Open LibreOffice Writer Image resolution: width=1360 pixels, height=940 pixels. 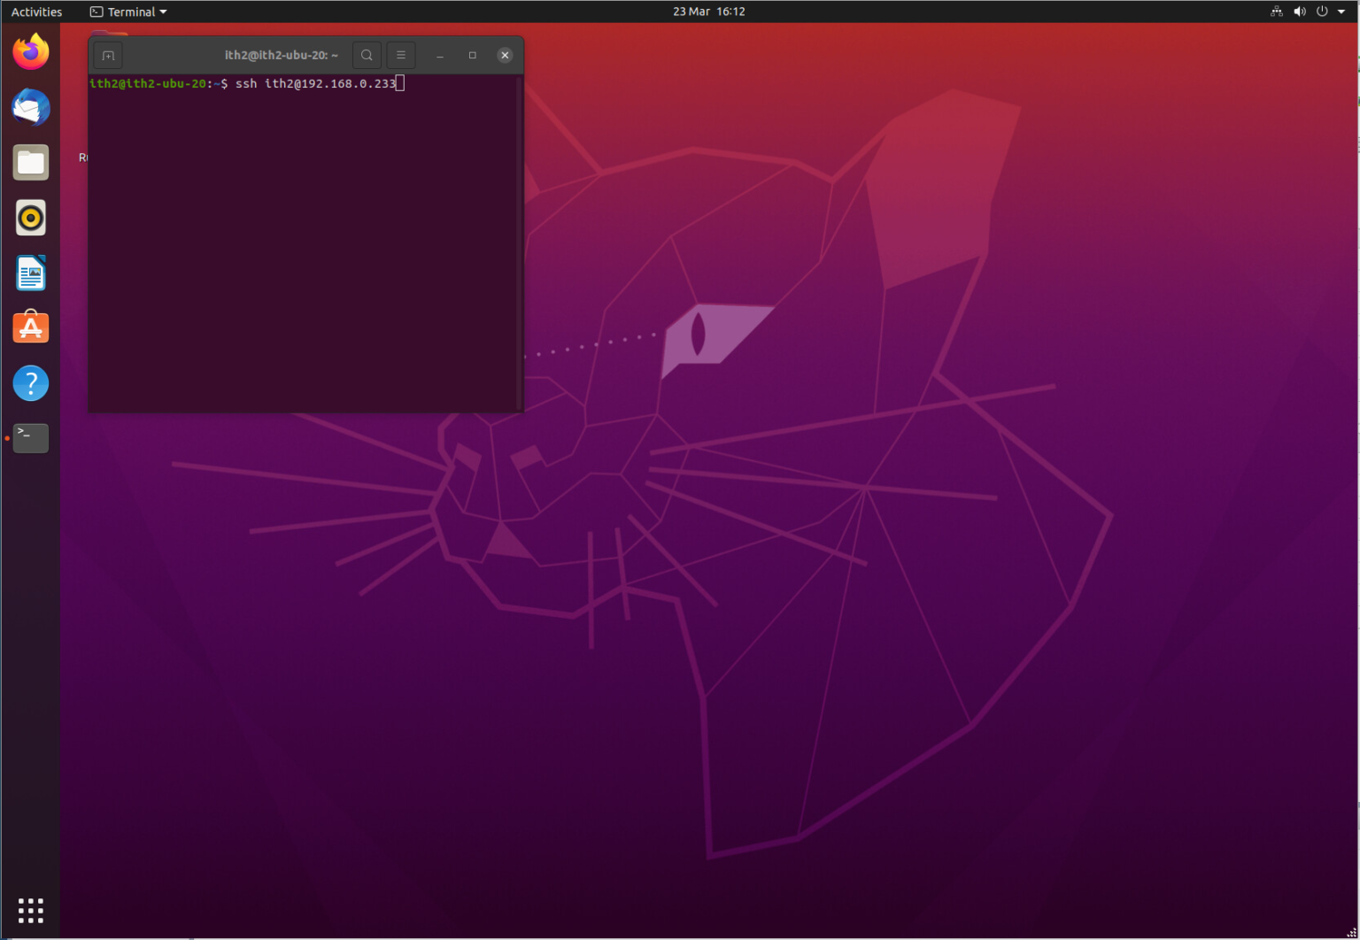tap(31, 273)
